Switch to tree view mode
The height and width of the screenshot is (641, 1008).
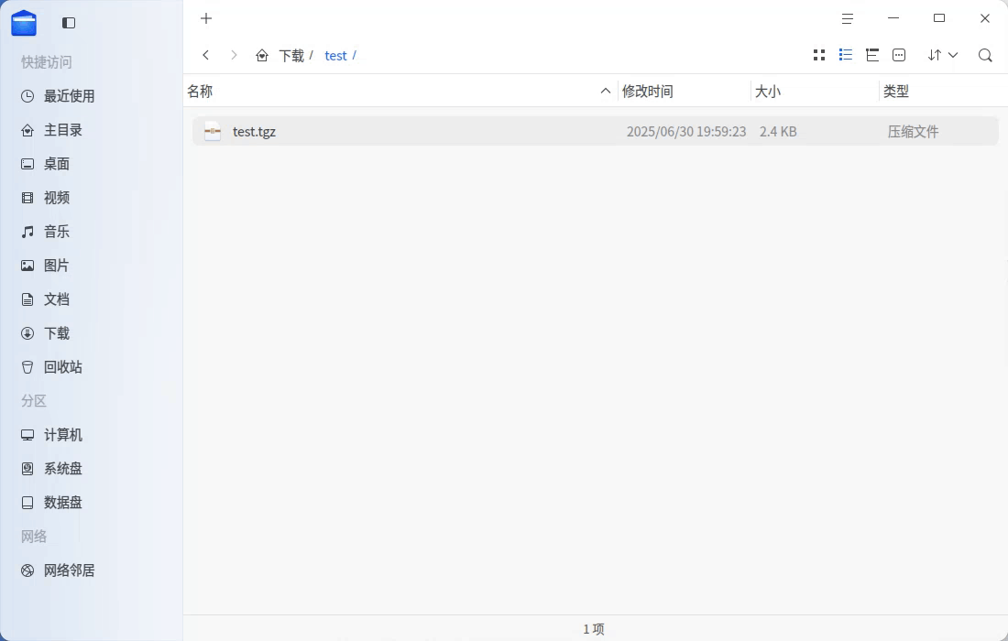point(872,55)
